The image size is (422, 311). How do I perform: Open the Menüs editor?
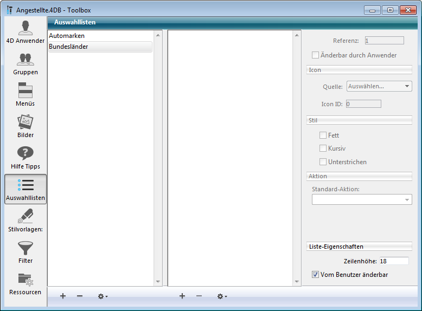[x=25, y=95]
